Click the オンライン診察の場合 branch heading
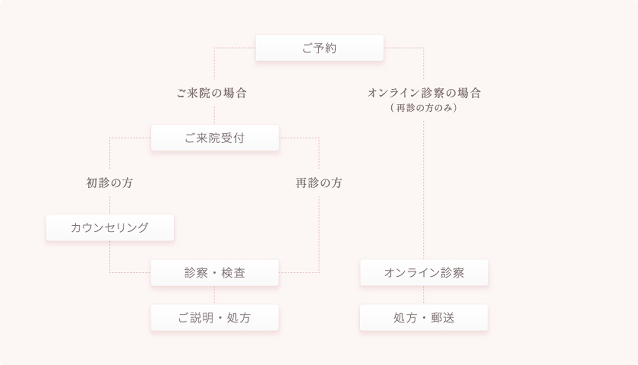Viewport: 638px width, 365px height. 424,93
